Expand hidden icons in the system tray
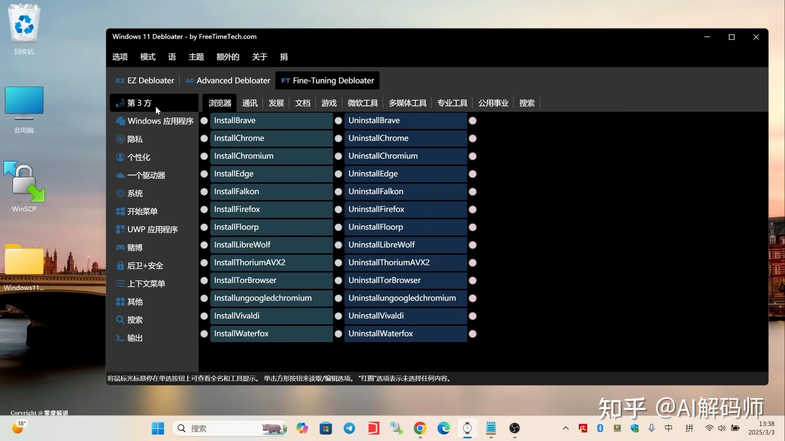Screen dimensions: 785x441 566,428
